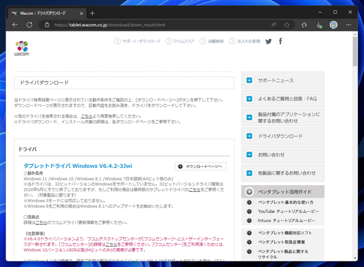Open よくあるご質問と回答：FAQ in sidebar
The image size is (364, 267).
click(x=283, y=99)
